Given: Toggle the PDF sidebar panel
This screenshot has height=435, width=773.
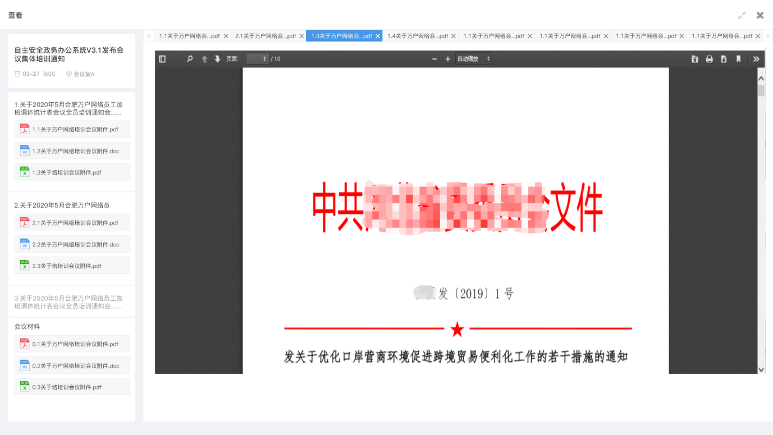Looking at the screenshot, I should click(x=162, y=59).
